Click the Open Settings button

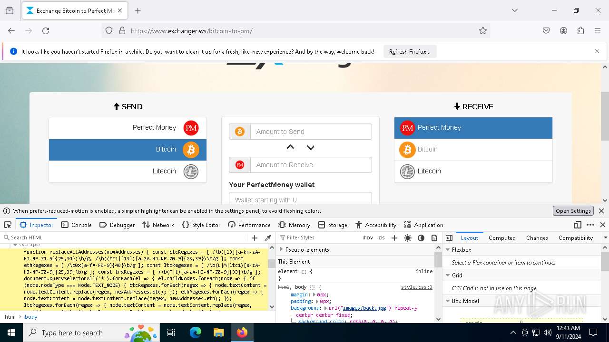tap(573, 211)
